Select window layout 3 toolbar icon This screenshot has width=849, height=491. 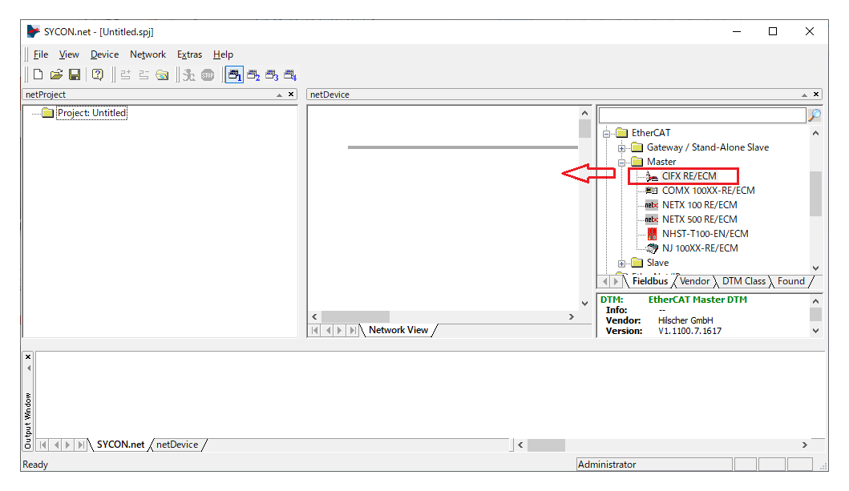tap(272, 75)
